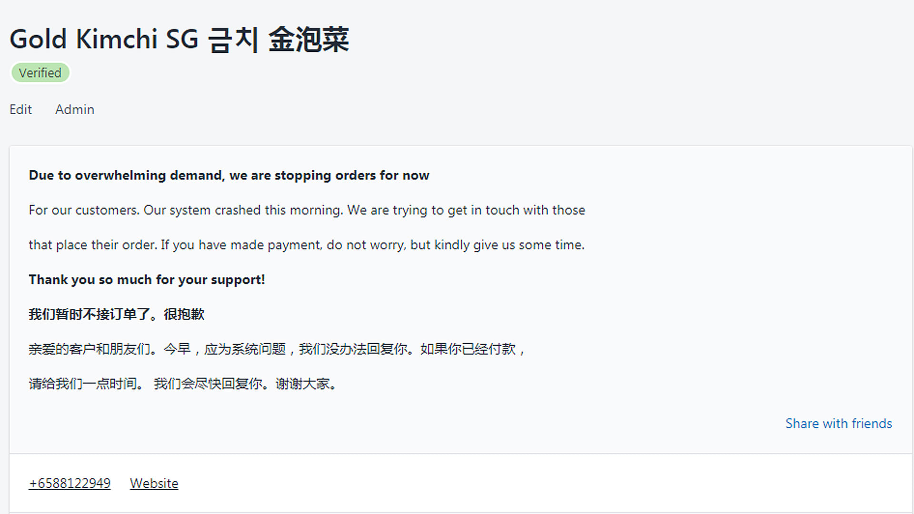
Task: Click the Chinese characters 金泡菜 in title
Action: pos(309,40)
